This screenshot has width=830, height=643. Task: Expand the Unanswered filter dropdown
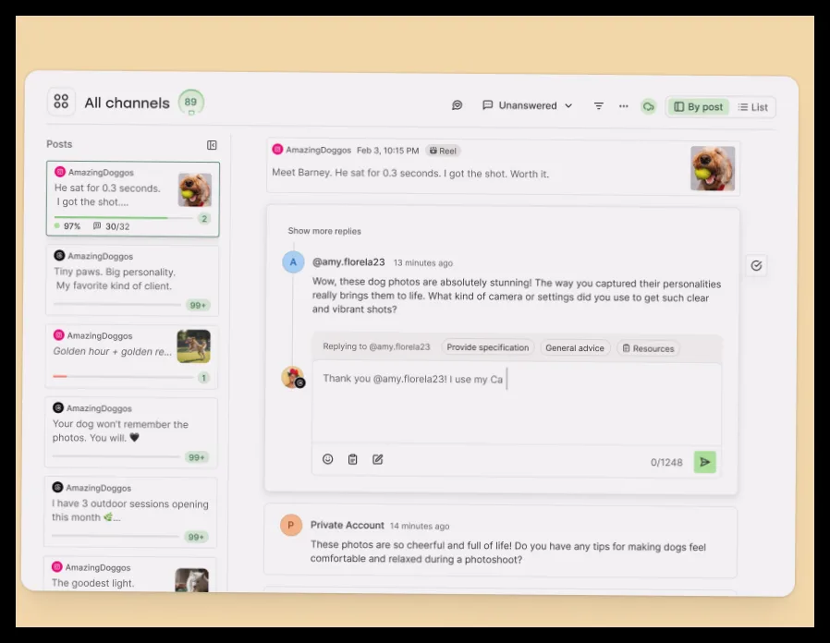point(527,105)
